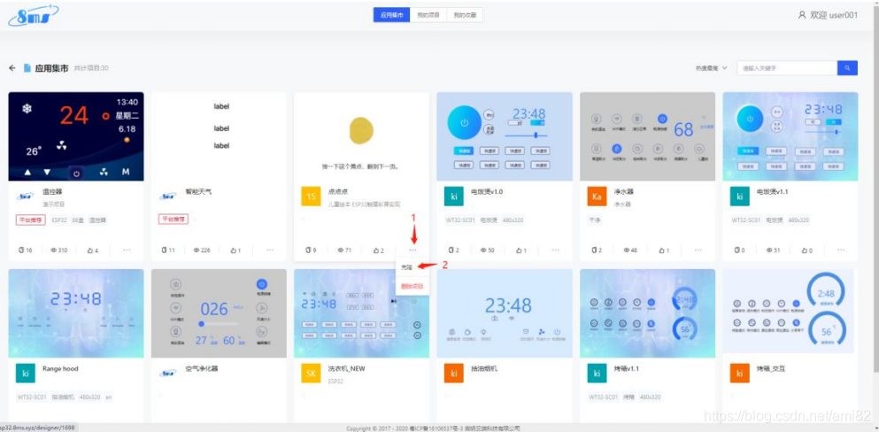The height and width of the screenshot is (432, 879).
Task: Click the blue document icon beside 应用集市
Action: 27,68
